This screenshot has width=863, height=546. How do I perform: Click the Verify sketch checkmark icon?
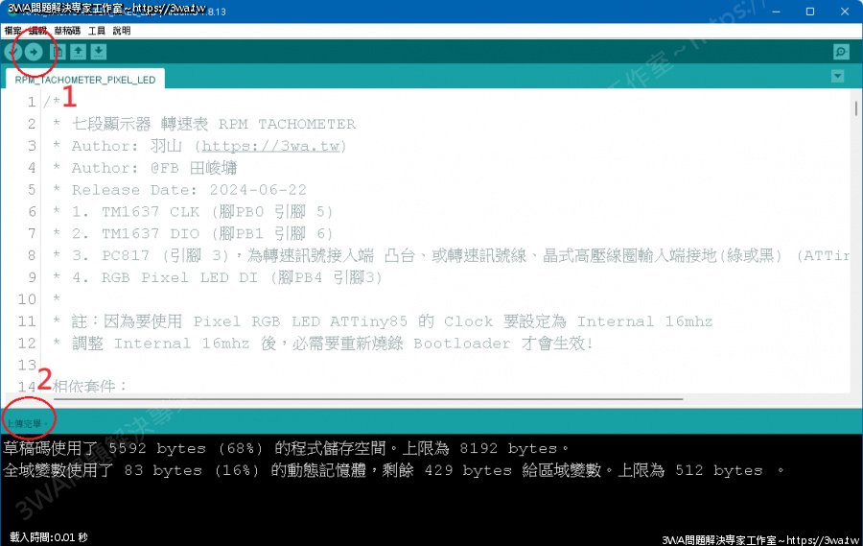[x=12, y=52]
